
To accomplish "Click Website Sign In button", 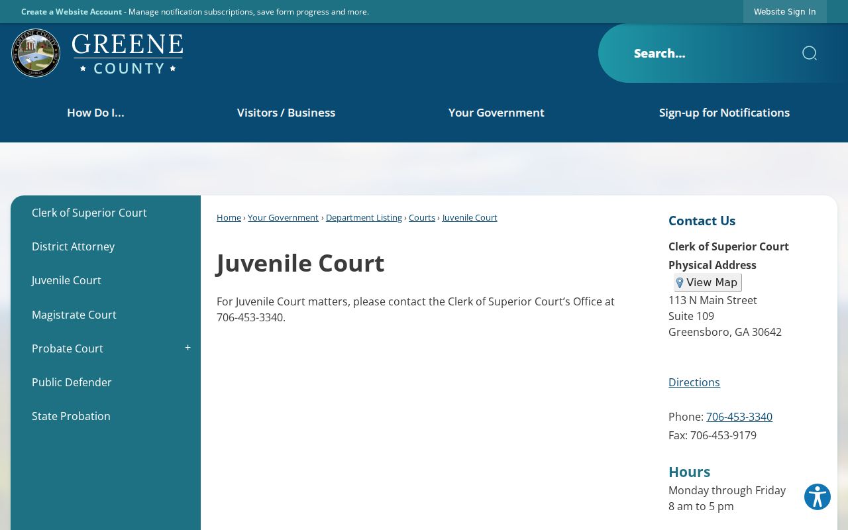I will (784, 12).
